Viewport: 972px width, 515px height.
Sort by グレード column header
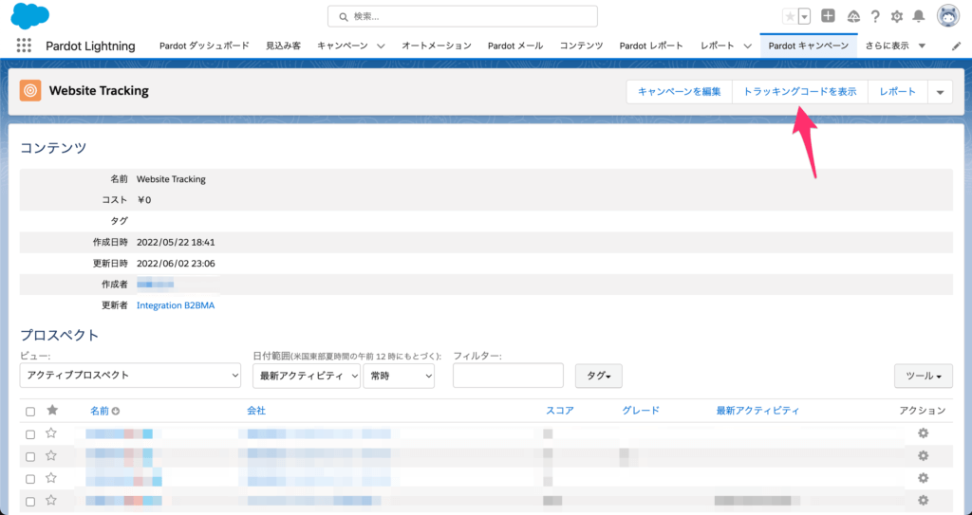[641, 411]
